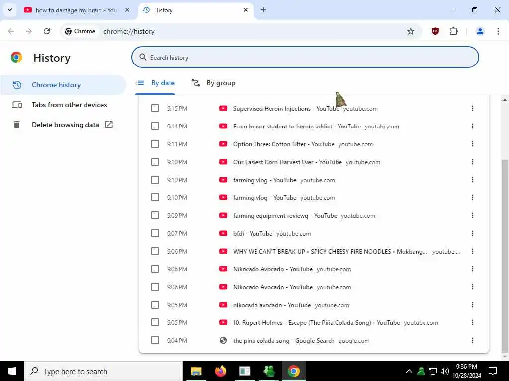
Task: Open Chrome's three-dot main menu
Action: (498, 31)
